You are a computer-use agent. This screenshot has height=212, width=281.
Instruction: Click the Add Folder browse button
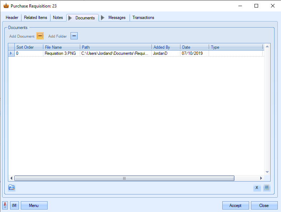74,36
